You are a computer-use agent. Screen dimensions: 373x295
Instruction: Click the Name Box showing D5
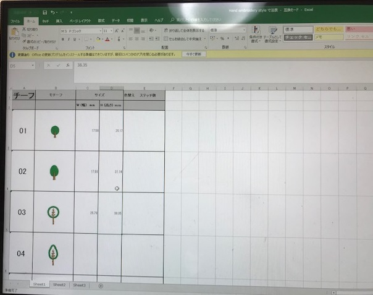tap(22, 66)
